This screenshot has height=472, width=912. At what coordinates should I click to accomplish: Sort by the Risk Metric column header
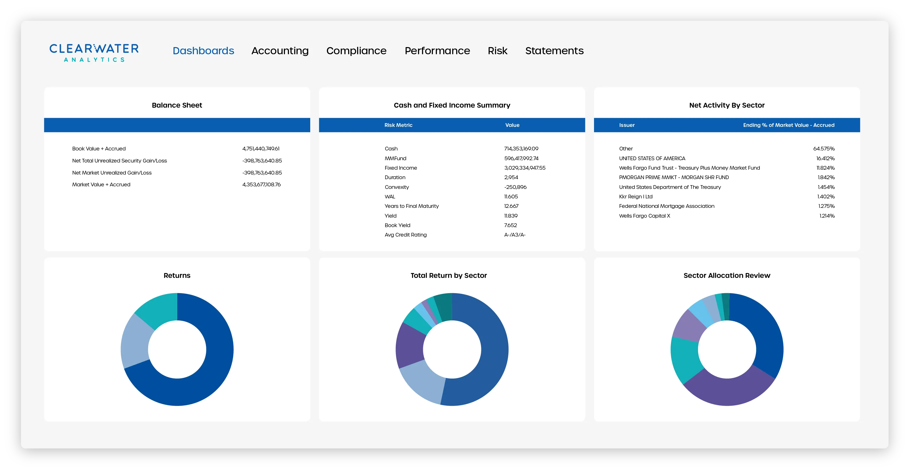pos(398,125)
